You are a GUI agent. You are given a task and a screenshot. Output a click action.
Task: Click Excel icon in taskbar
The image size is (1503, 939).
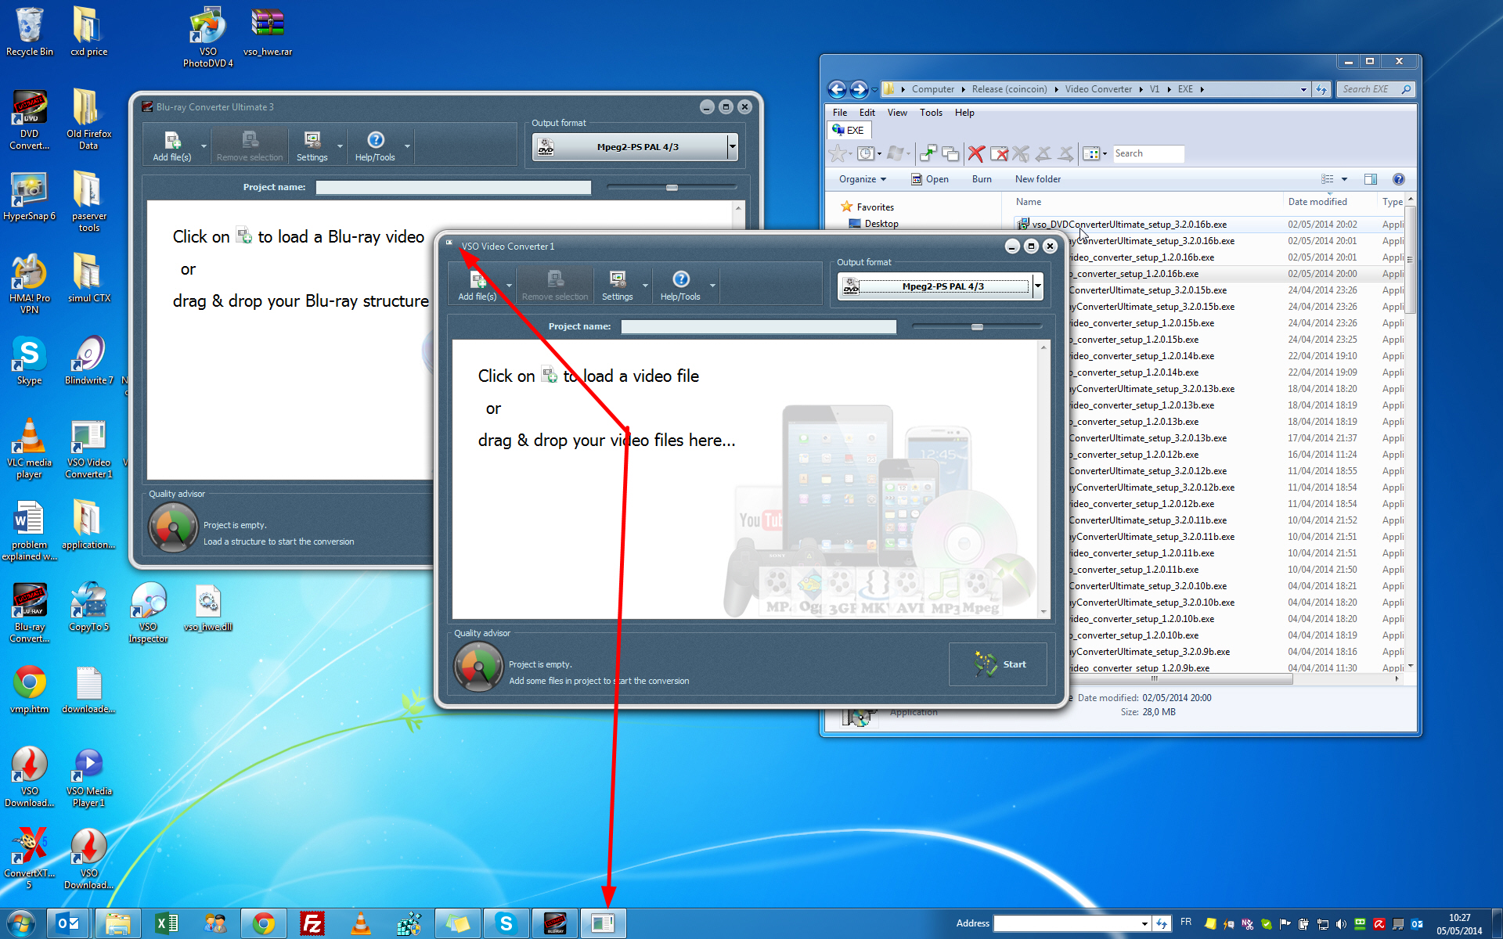pos(167,923)
